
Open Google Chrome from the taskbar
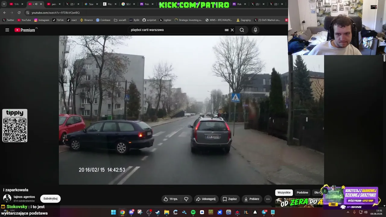(x=122, y=212)
